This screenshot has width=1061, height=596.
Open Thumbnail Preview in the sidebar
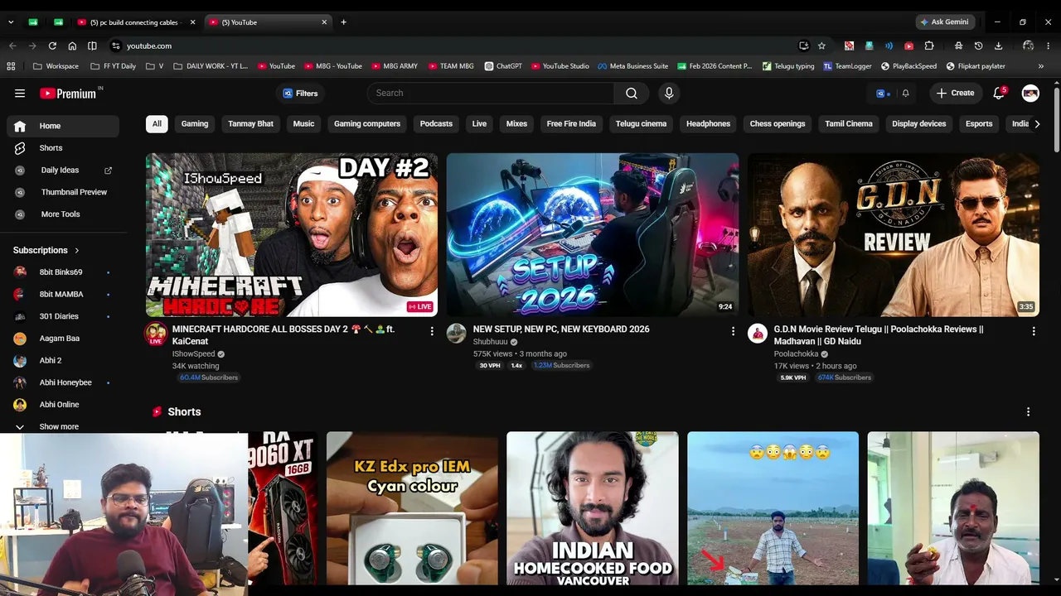[63, 192]
